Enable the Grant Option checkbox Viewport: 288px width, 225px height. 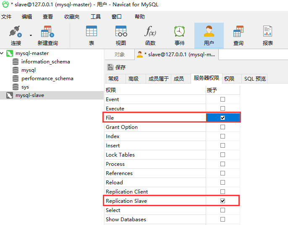(223, 127)
